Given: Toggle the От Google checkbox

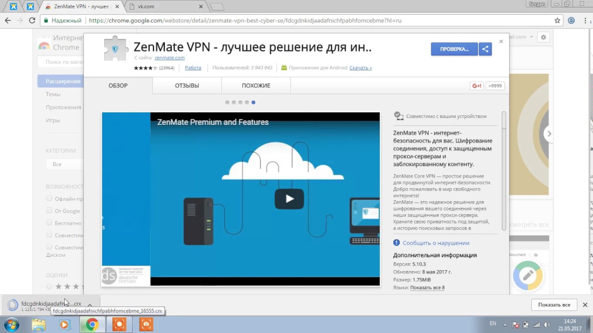Looking at the screenshot, I should point(49,210).
